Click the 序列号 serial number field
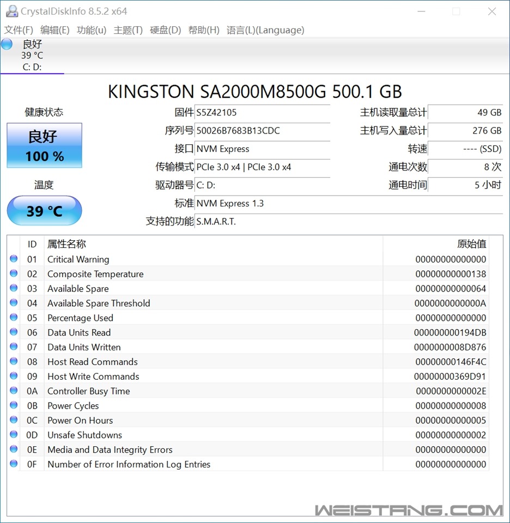This screenshot has height=523, width=510. coord(262,131)
